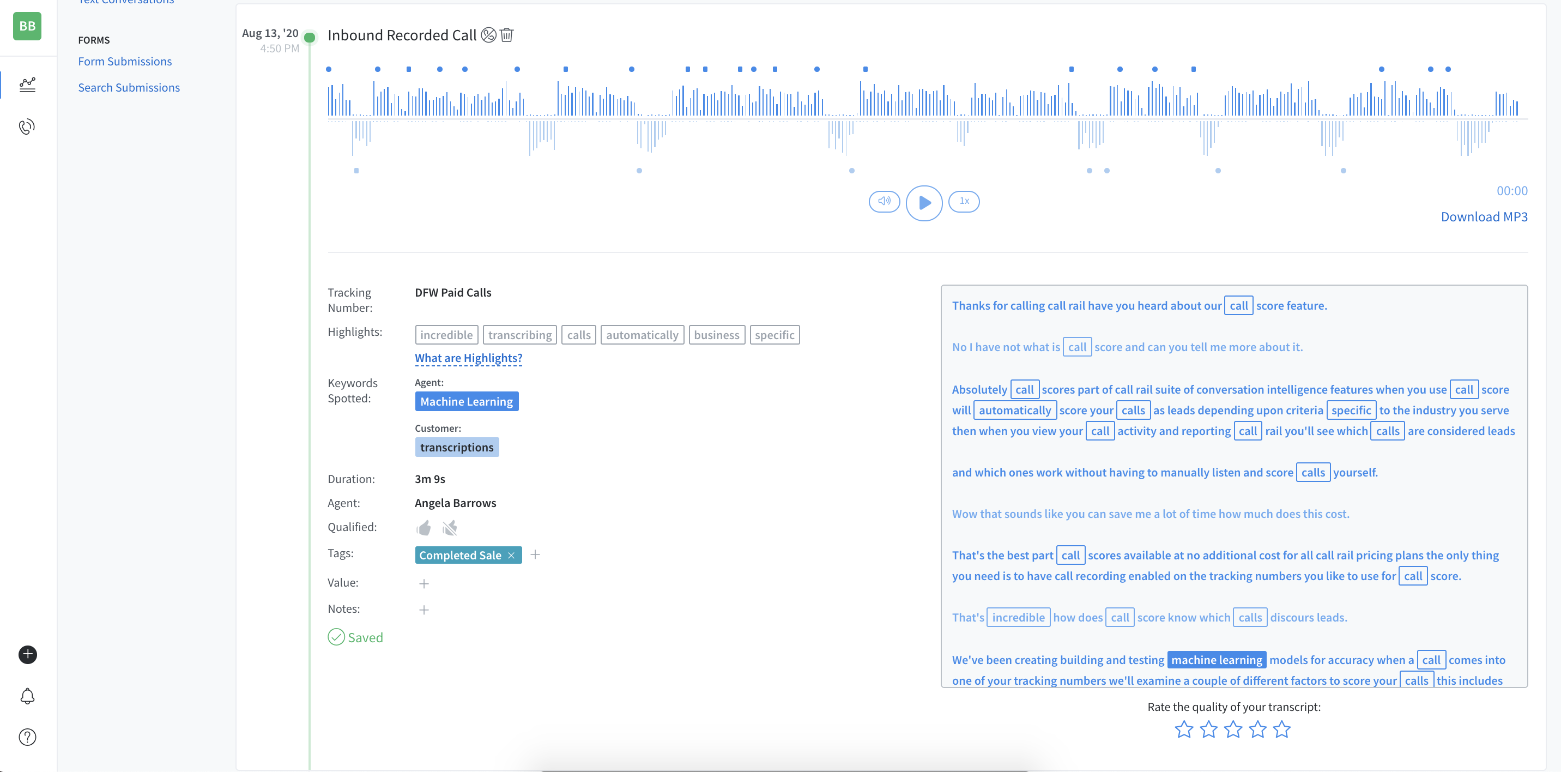The width and height of the screenshot is (1561, 772).
Task: Play the inbound call recording
Action: pos(923,202)
